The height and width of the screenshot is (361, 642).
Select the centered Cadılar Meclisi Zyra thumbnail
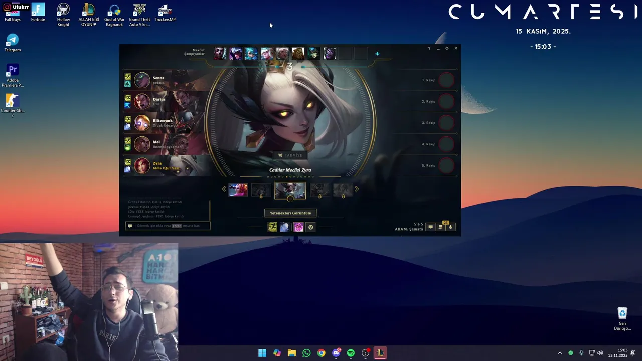click(290, 190)
